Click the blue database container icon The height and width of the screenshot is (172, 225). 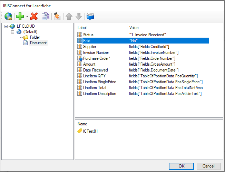pyautogui.click(x=90, y=16)
